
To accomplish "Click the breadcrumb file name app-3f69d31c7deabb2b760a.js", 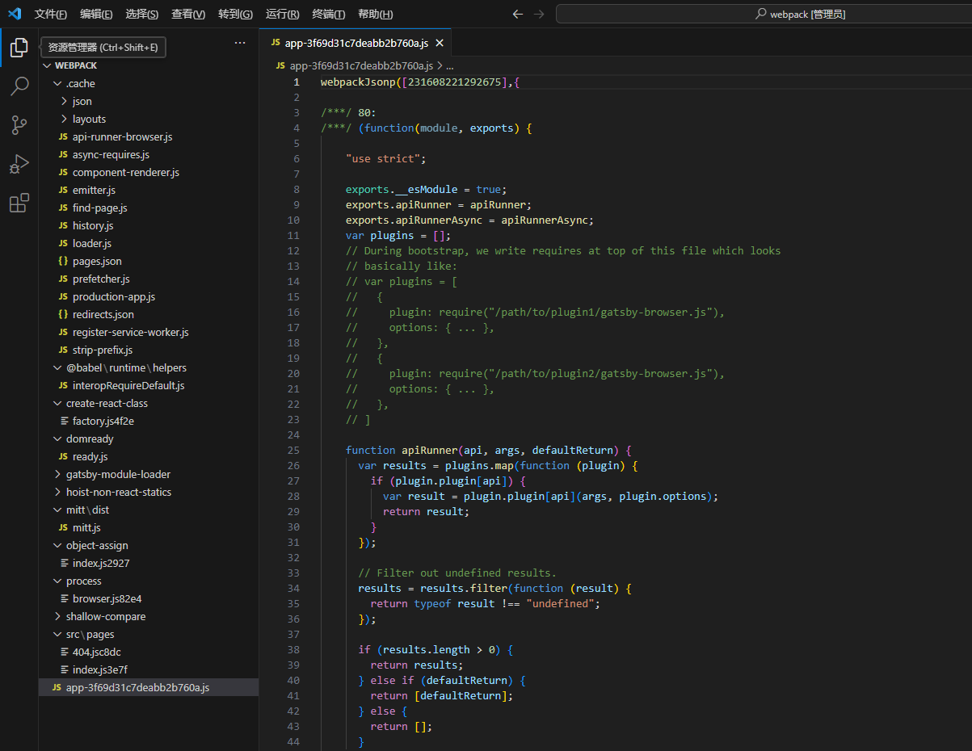I will (x=361, y=66).
